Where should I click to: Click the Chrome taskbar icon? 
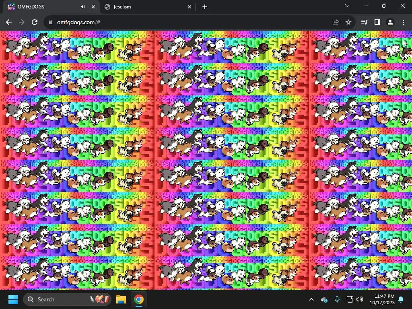139,299
